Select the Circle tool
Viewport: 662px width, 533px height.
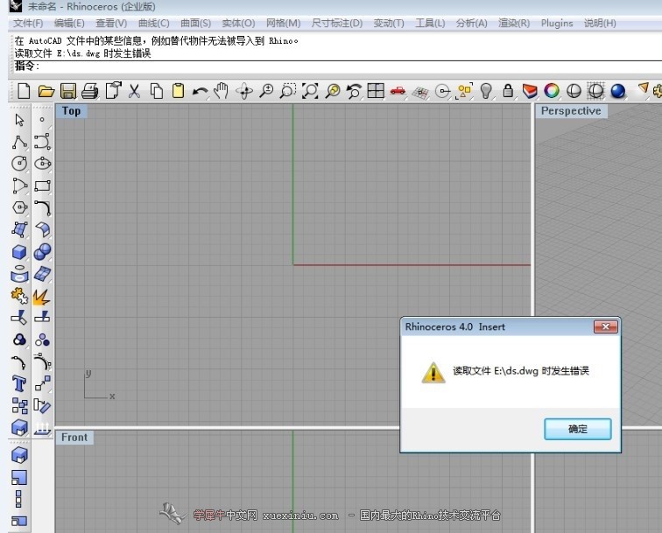19,164
